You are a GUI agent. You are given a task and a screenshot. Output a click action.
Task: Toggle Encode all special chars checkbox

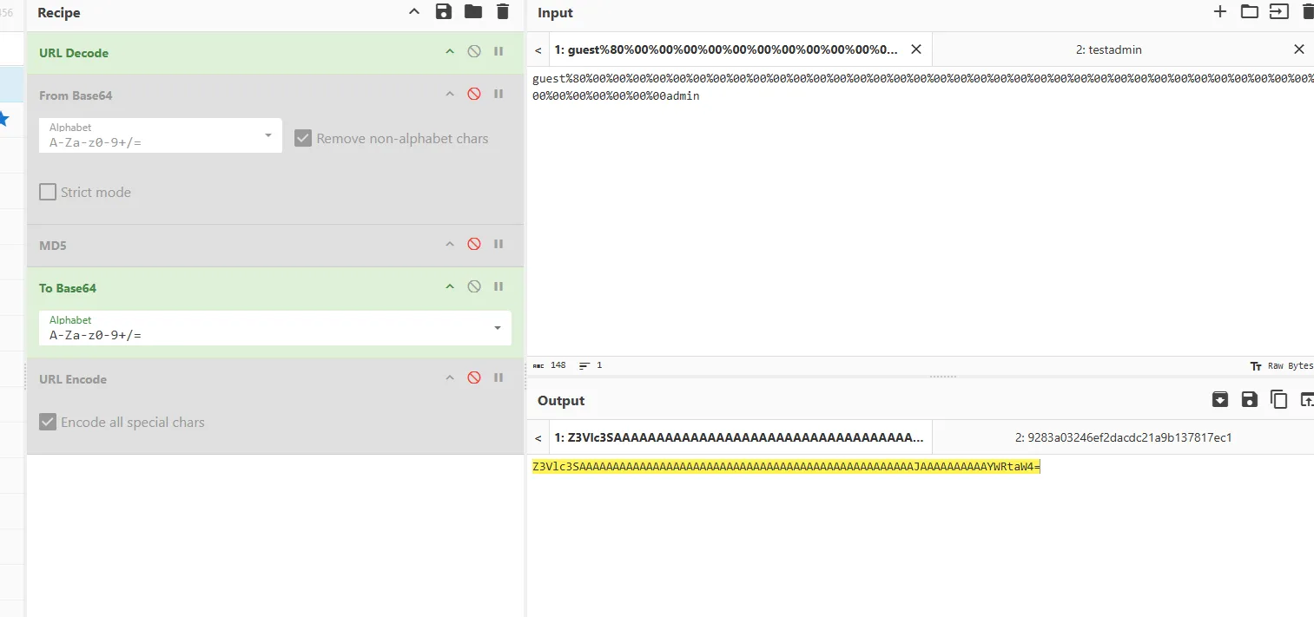48,423
